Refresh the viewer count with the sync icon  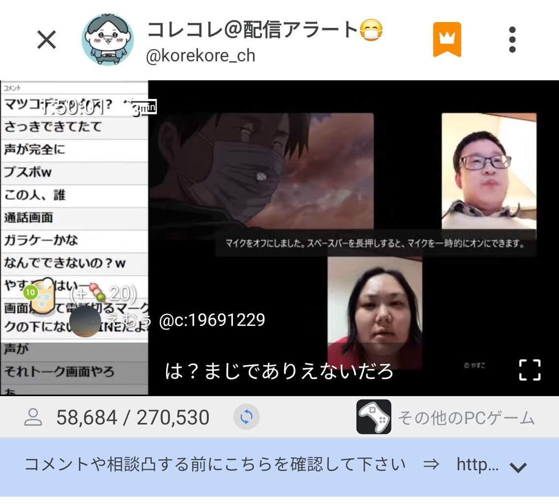[x=246, y=417]
